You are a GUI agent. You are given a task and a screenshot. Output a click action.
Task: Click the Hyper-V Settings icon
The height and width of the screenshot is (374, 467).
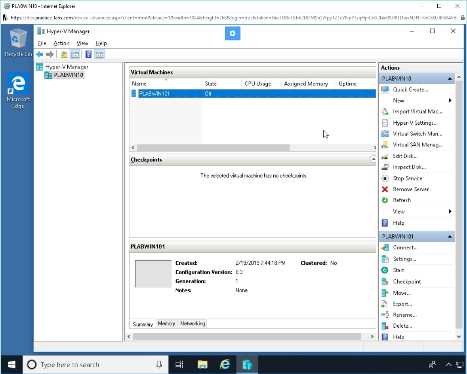pyautogui.click(x=385, y=123)
